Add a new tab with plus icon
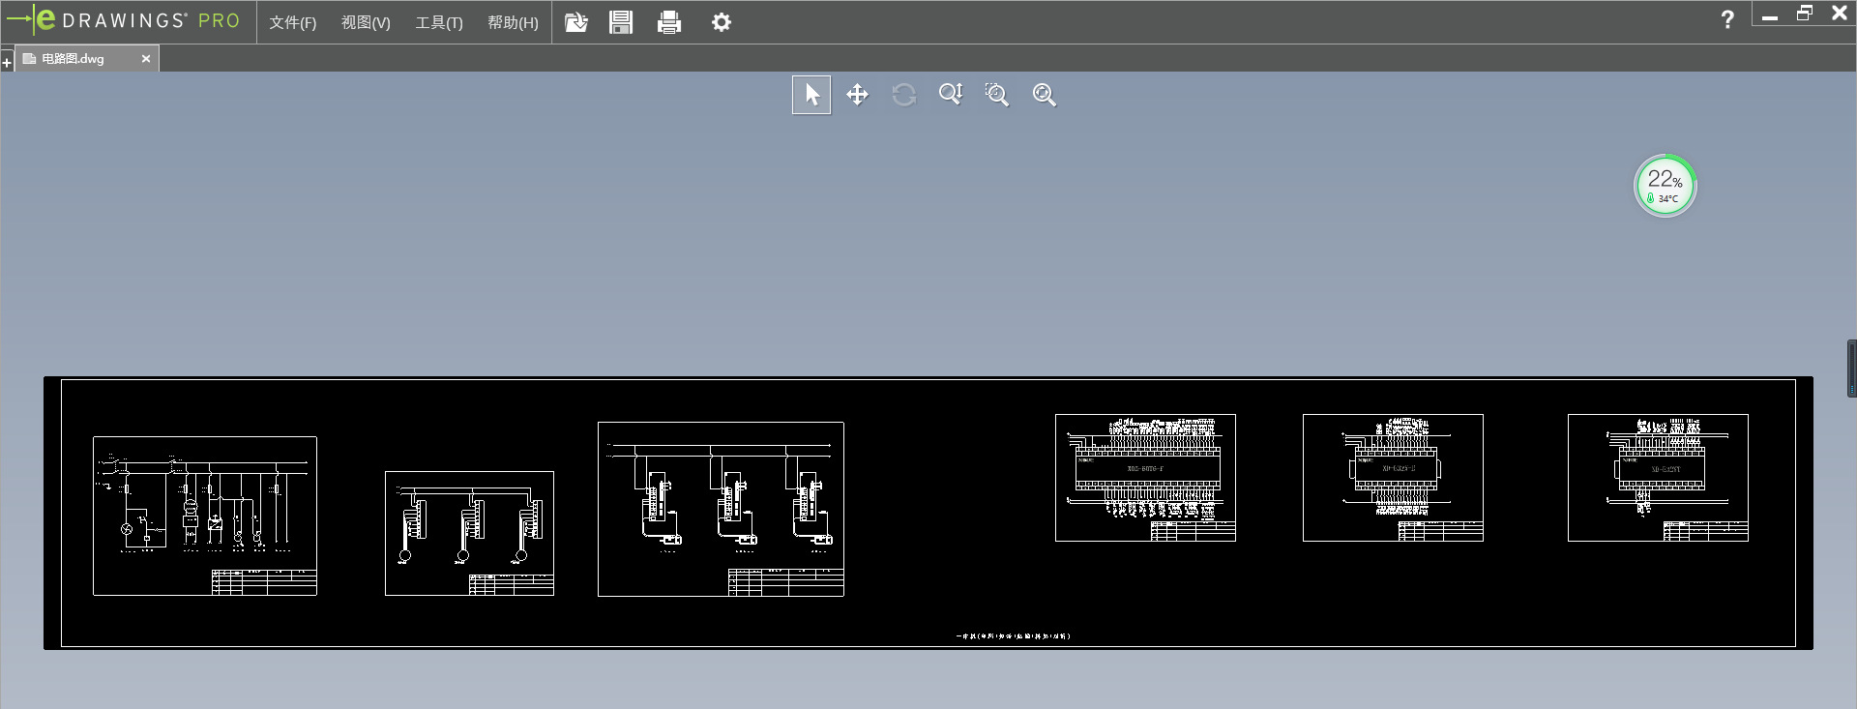Screen dimensions: 1857x709 [7, 63]
